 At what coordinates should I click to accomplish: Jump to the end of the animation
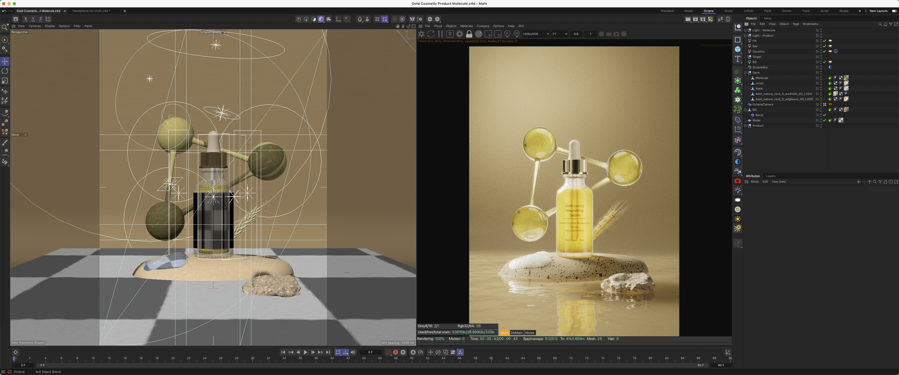point(328,352)
